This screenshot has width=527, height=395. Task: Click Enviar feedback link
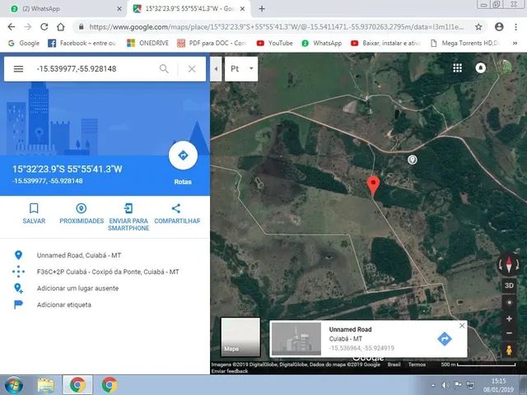pyautogui.click(x=230, y=371)
